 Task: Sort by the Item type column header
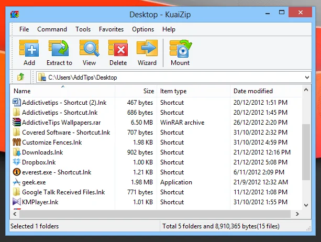193,91
